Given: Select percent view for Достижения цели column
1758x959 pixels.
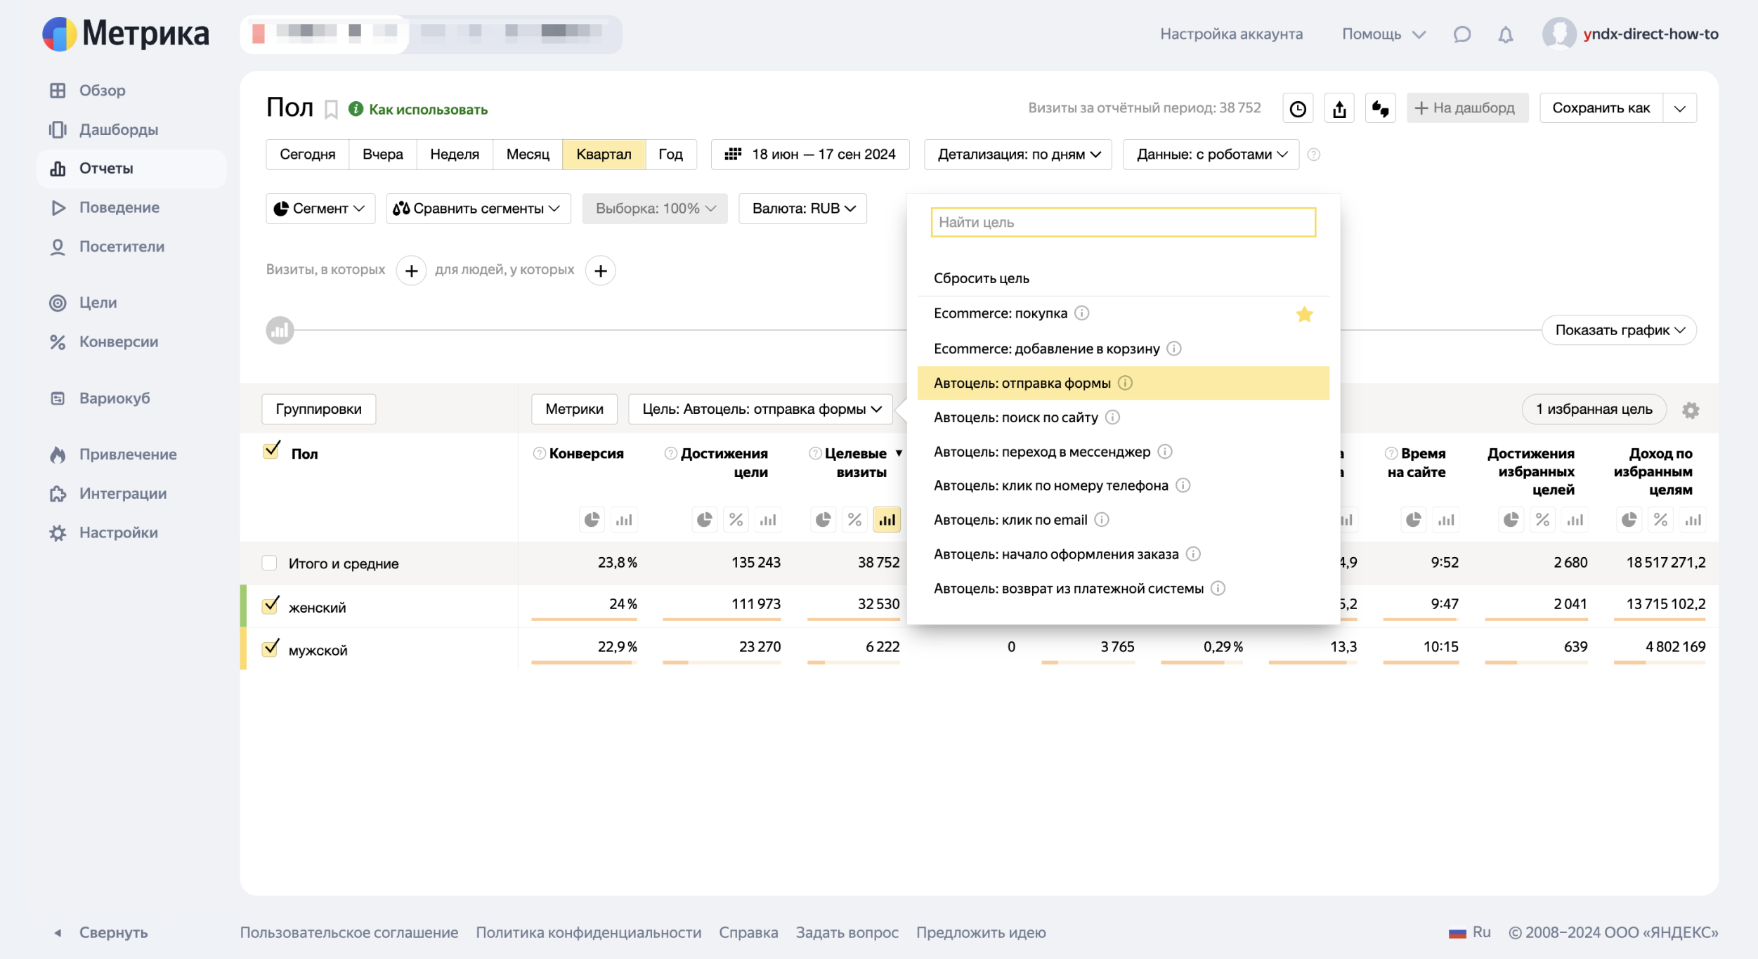Looking at the screenshot, I should click(736, 520).
